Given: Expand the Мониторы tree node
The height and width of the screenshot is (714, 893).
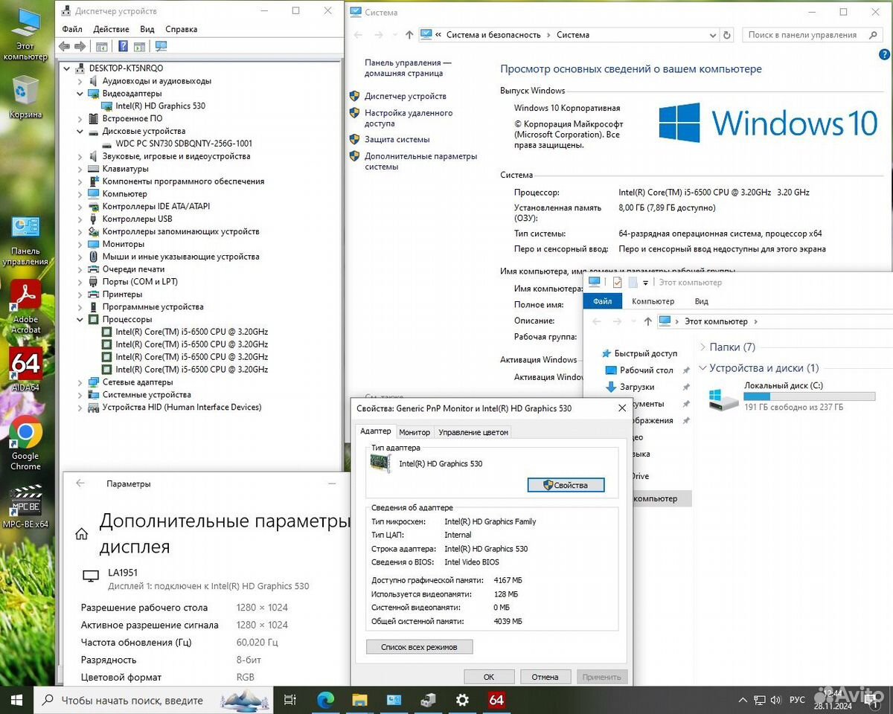Looking at the screenshot, I should 80,244.
